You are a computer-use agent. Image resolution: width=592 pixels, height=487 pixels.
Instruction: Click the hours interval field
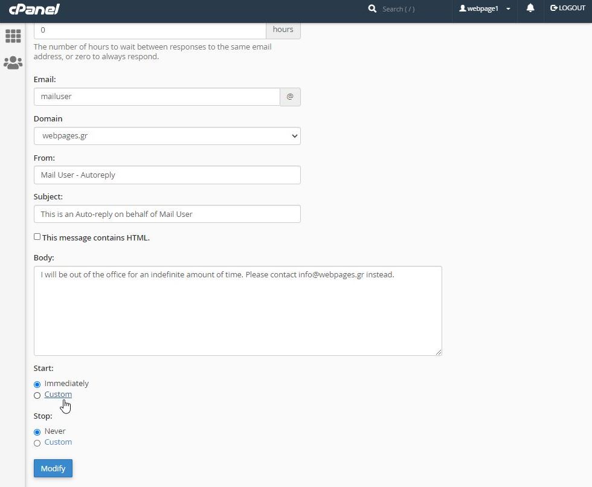(150, 30)
